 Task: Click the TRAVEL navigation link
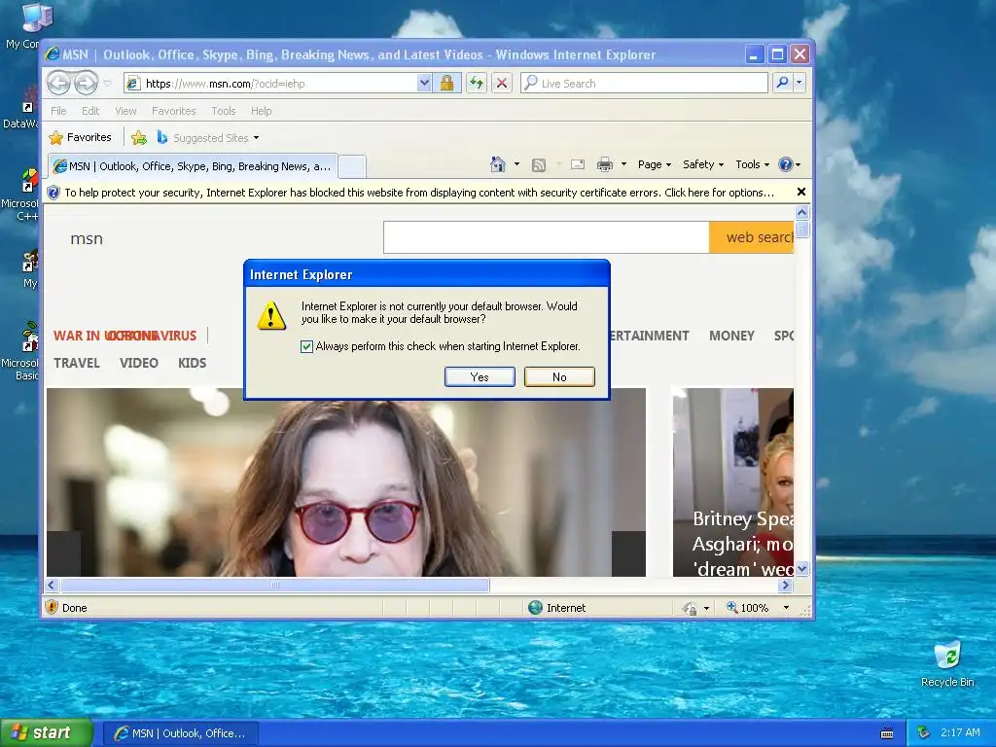(77, 363)
